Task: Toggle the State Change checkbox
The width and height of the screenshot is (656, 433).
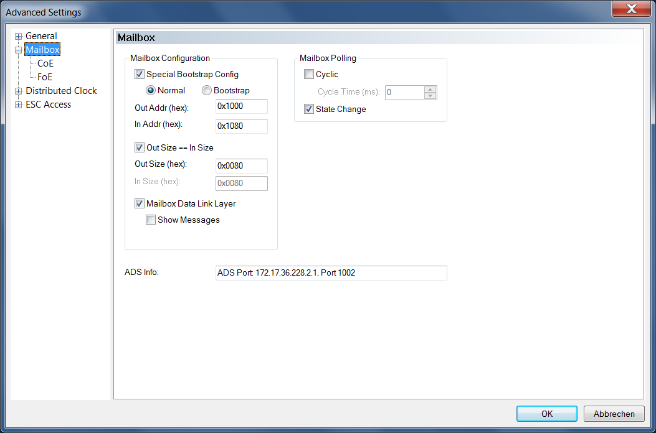Action: coord(309,109)
